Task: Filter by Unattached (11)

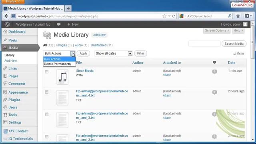Action: pos(102,45)
